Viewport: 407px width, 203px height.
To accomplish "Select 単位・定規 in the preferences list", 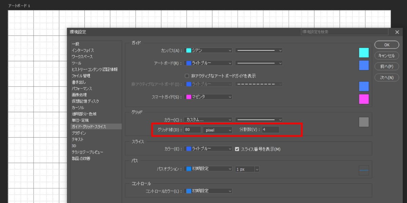I will (96, 120).
